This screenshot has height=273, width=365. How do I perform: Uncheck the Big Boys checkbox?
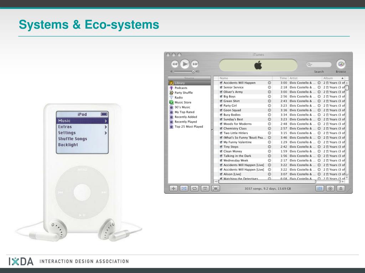221,96
